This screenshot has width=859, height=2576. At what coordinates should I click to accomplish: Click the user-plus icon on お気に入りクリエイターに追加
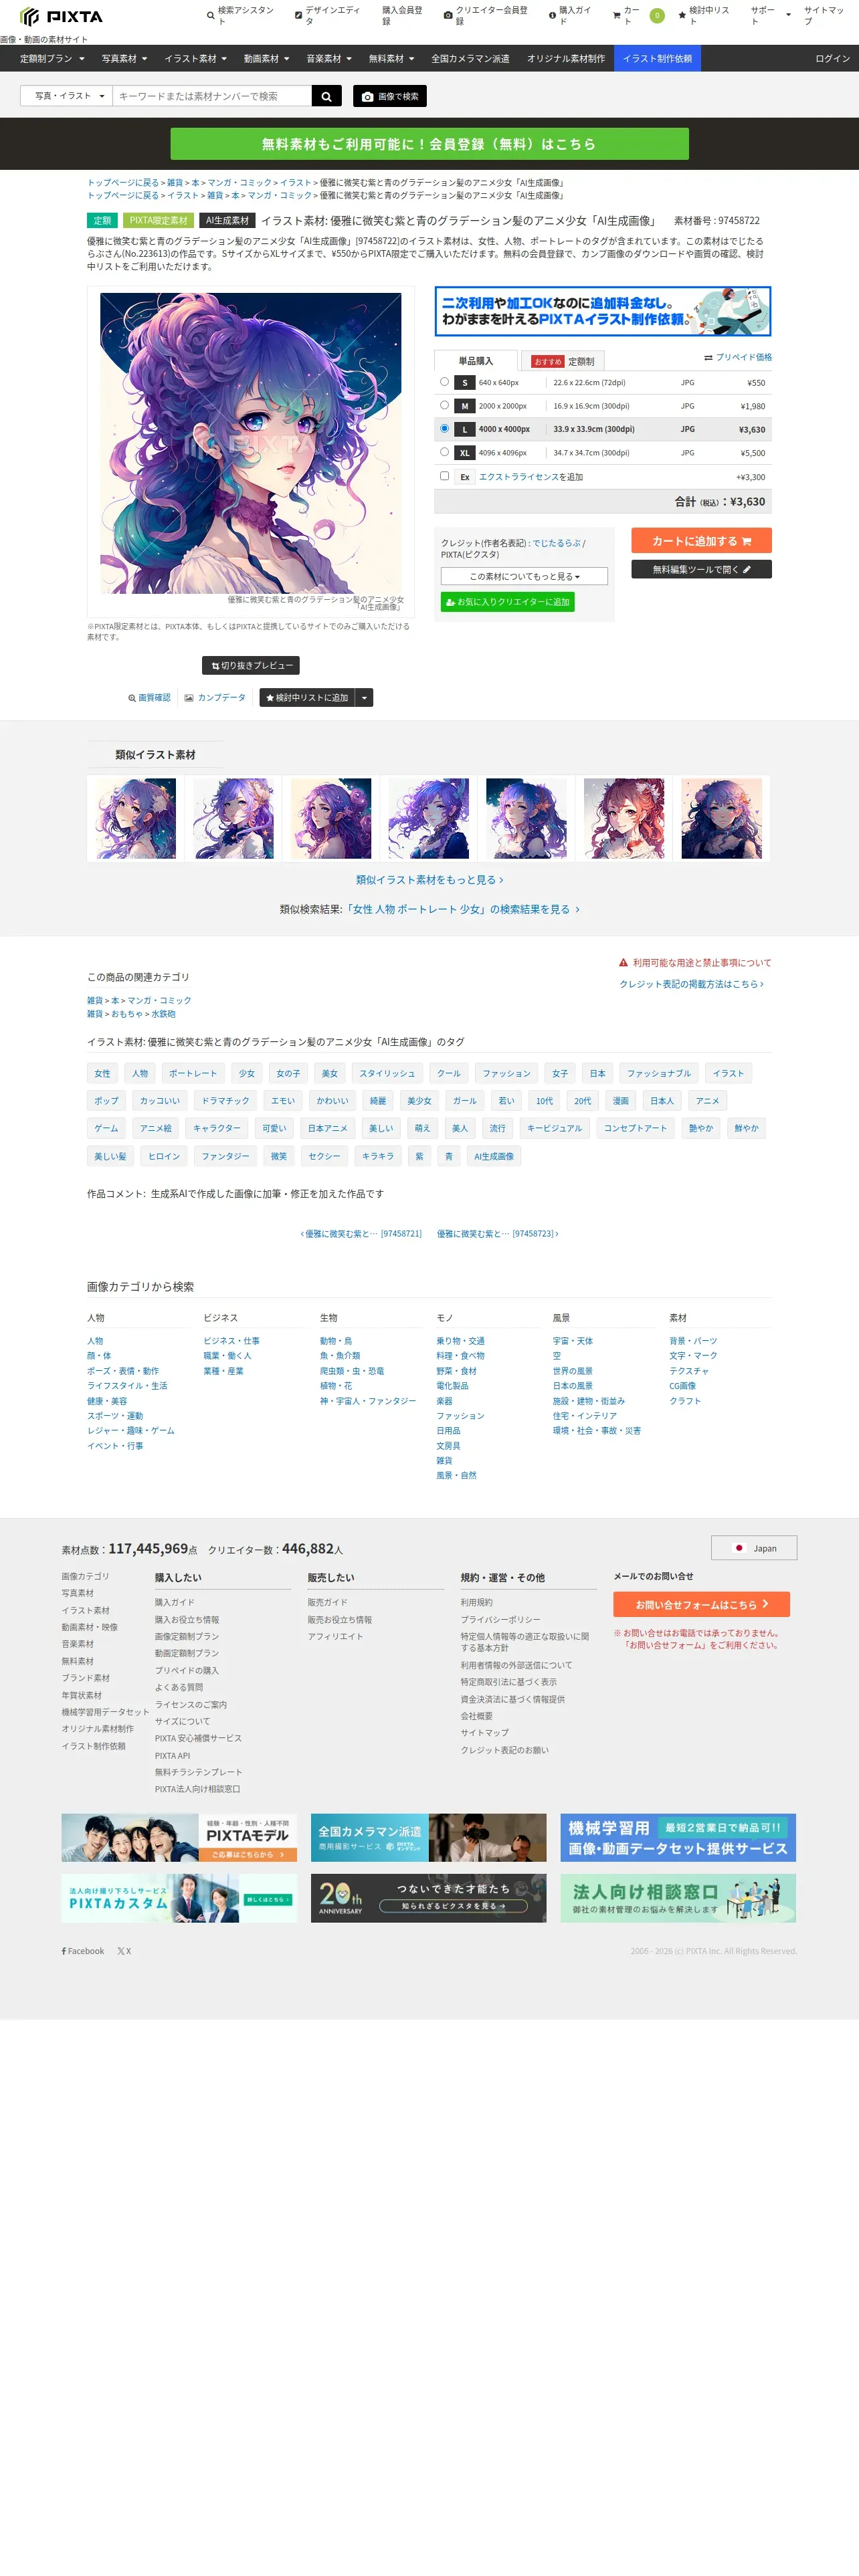tap(450, 602)
